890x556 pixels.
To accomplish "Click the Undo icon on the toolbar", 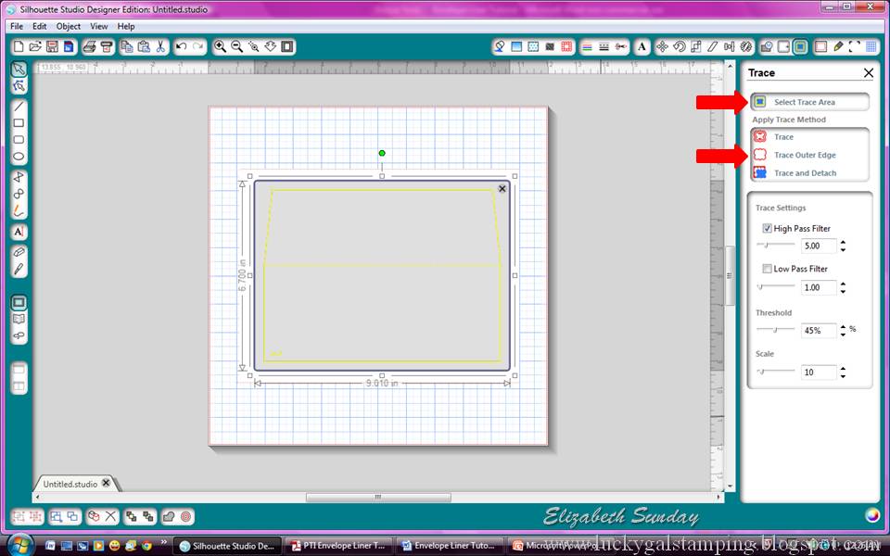I will (182, 46).
